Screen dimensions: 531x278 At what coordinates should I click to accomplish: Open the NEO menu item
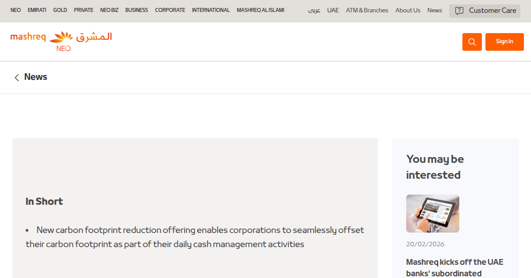15,10
